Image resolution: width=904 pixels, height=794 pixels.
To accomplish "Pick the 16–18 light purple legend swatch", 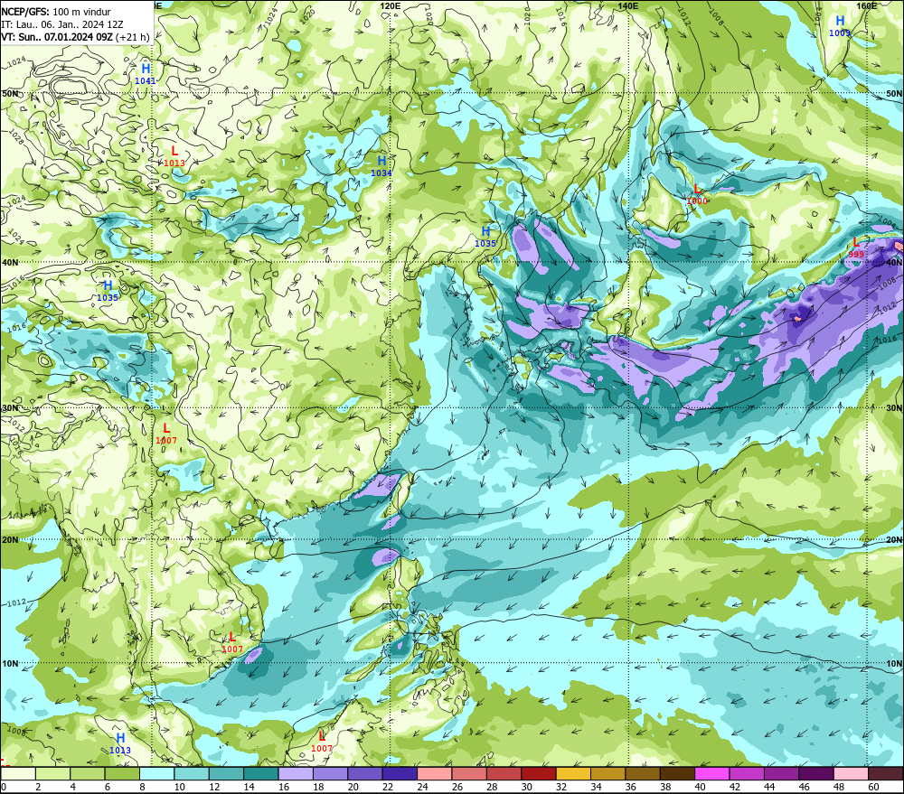I will click(296, 773).
